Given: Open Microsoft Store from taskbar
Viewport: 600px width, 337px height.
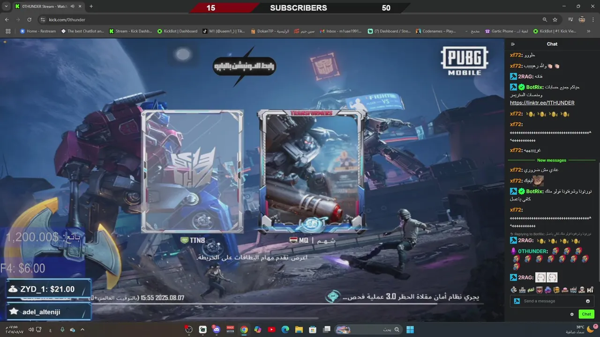Looking at the screenshot, I should tap(312, 330).
